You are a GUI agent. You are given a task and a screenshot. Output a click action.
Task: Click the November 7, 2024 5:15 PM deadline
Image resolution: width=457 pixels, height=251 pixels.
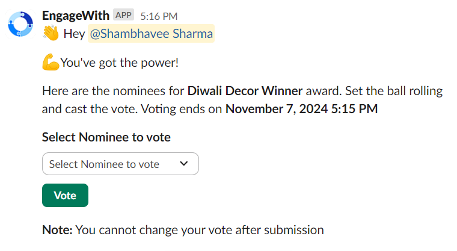tap(301, 110)
